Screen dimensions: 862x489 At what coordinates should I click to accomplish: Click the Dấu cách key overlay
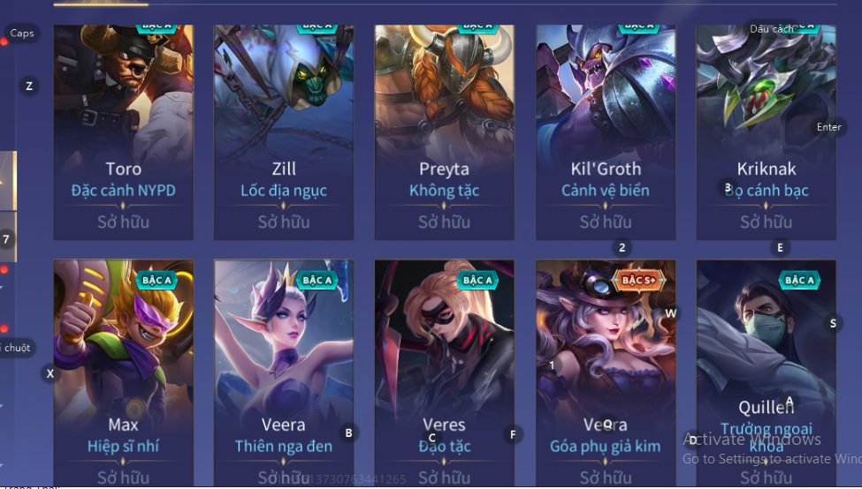(772, 29)
